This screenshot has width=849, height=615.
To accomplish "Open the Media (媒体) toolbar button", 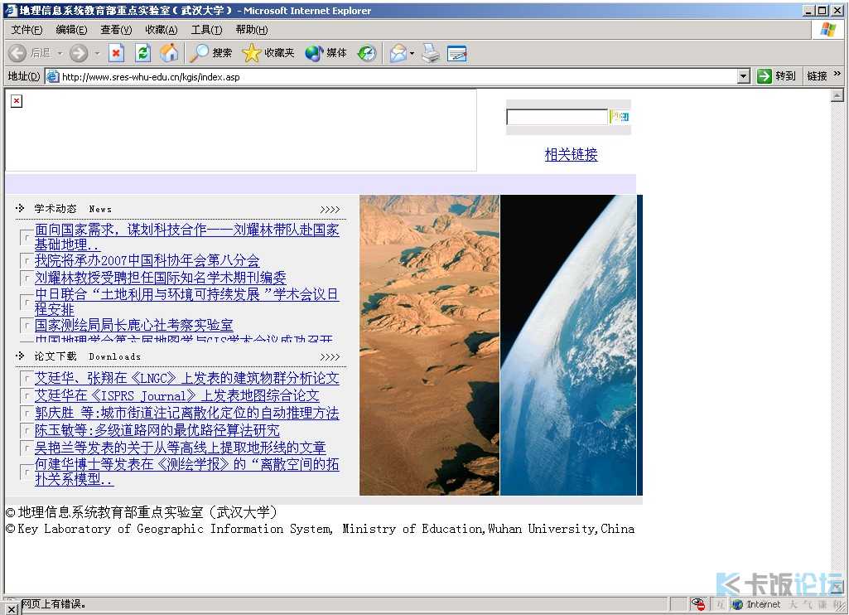I will pos(326,52).
